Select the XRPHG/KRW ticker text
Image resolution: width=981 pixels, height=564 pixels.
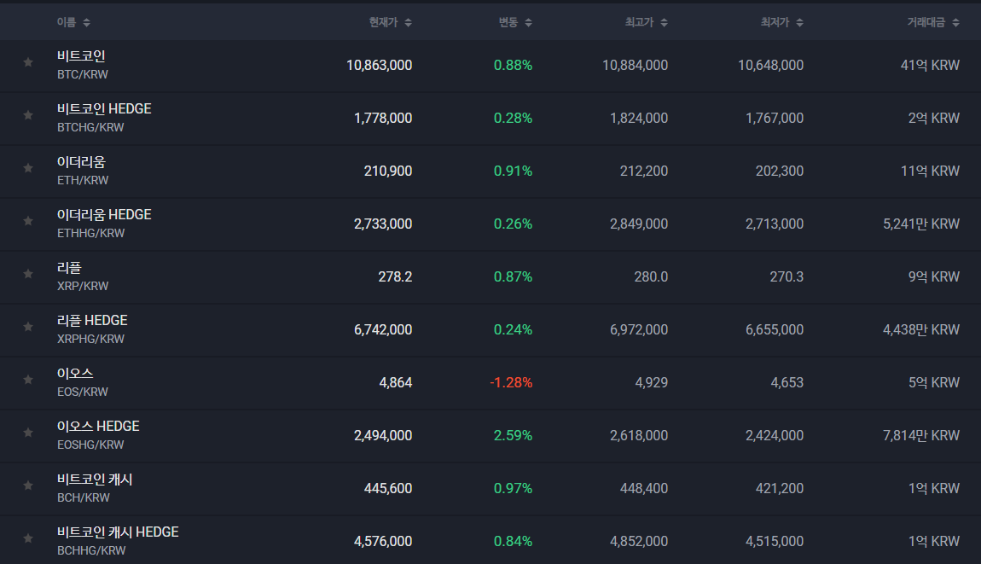[x=90, y=339]
